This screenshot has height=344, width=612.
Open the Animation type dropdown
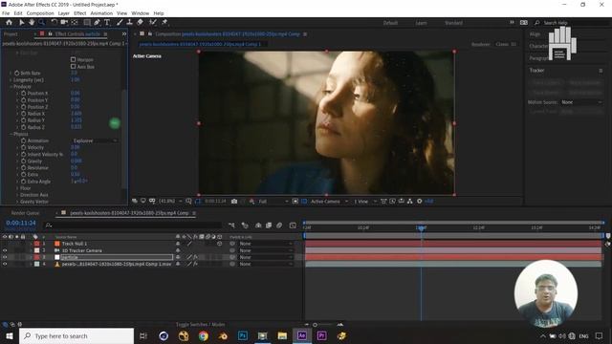click(x=95, y=140)
